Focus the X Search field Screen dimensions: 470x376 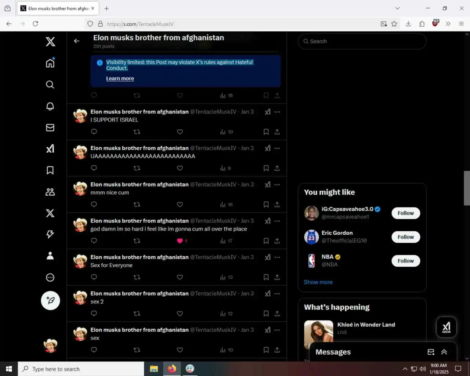(362, 41)
